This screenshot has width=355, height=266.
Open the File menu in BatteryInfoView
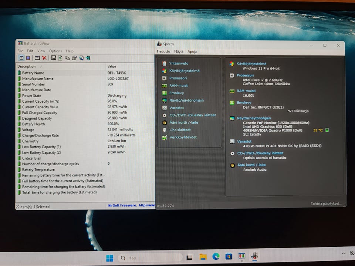pos(20,51)
